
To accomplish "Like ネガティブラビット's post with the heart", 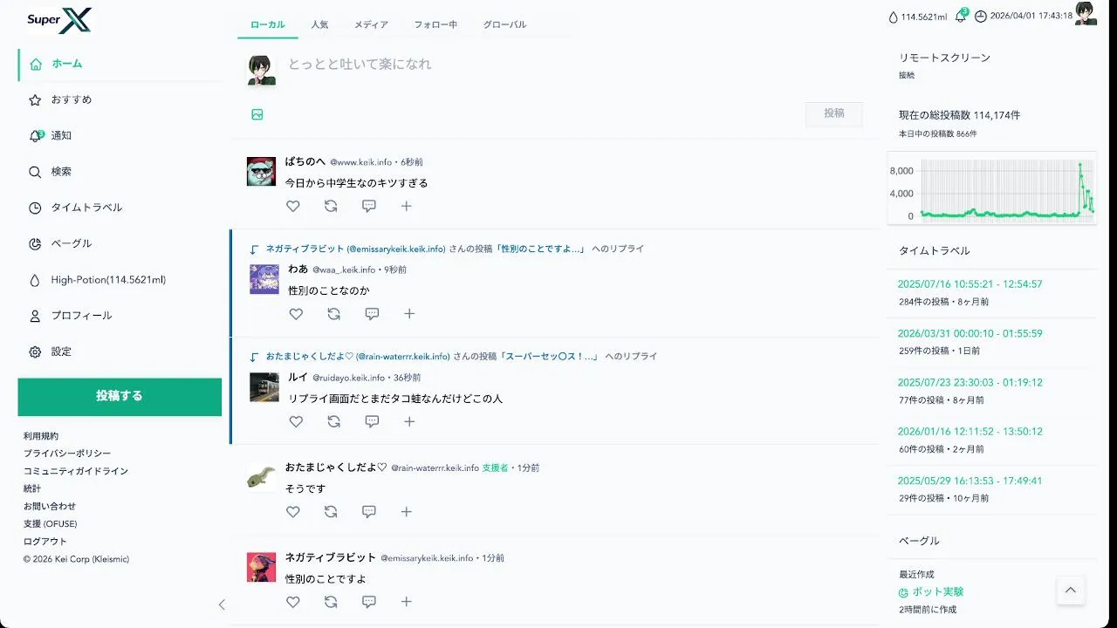I will point(293,602).
